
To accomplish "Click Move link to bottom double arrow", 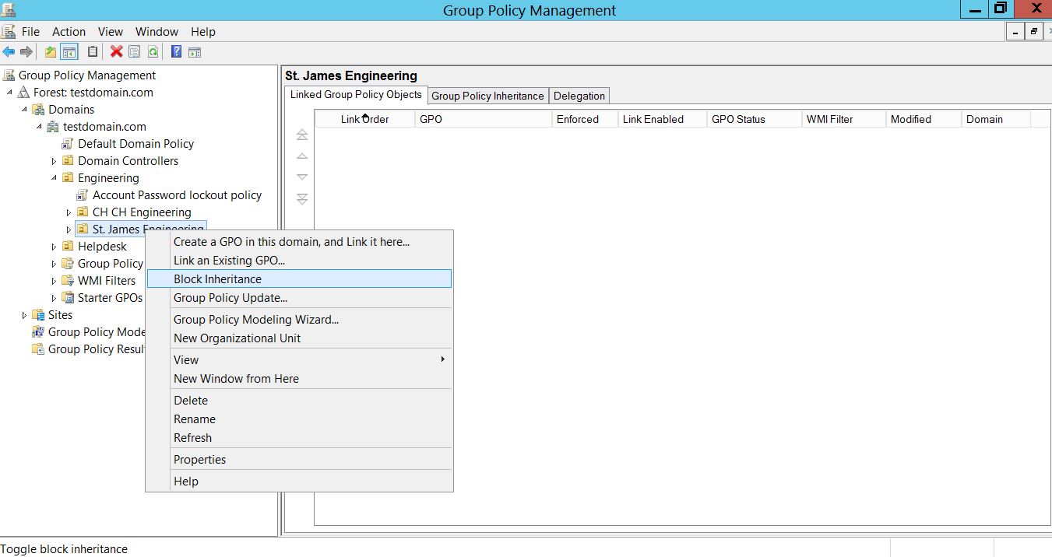I will coord(302,199).
